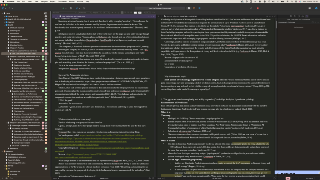Select 'Use, Usefulness and Users notes' in binder
Screen dimensions: 320x180
24,54
